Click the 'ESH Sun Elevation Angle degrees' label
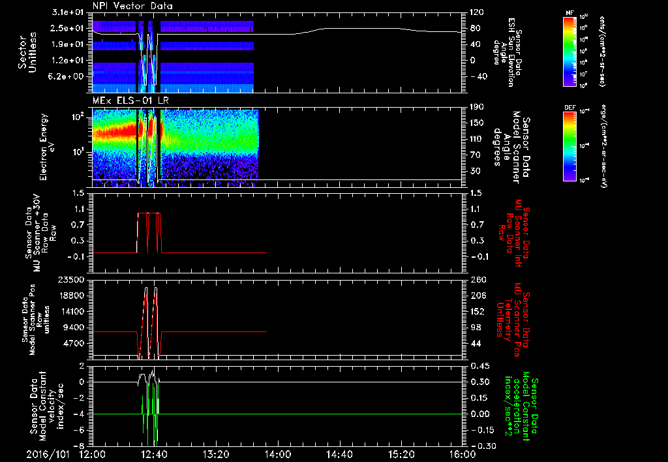The image size is (668, 462). point(508,52)
